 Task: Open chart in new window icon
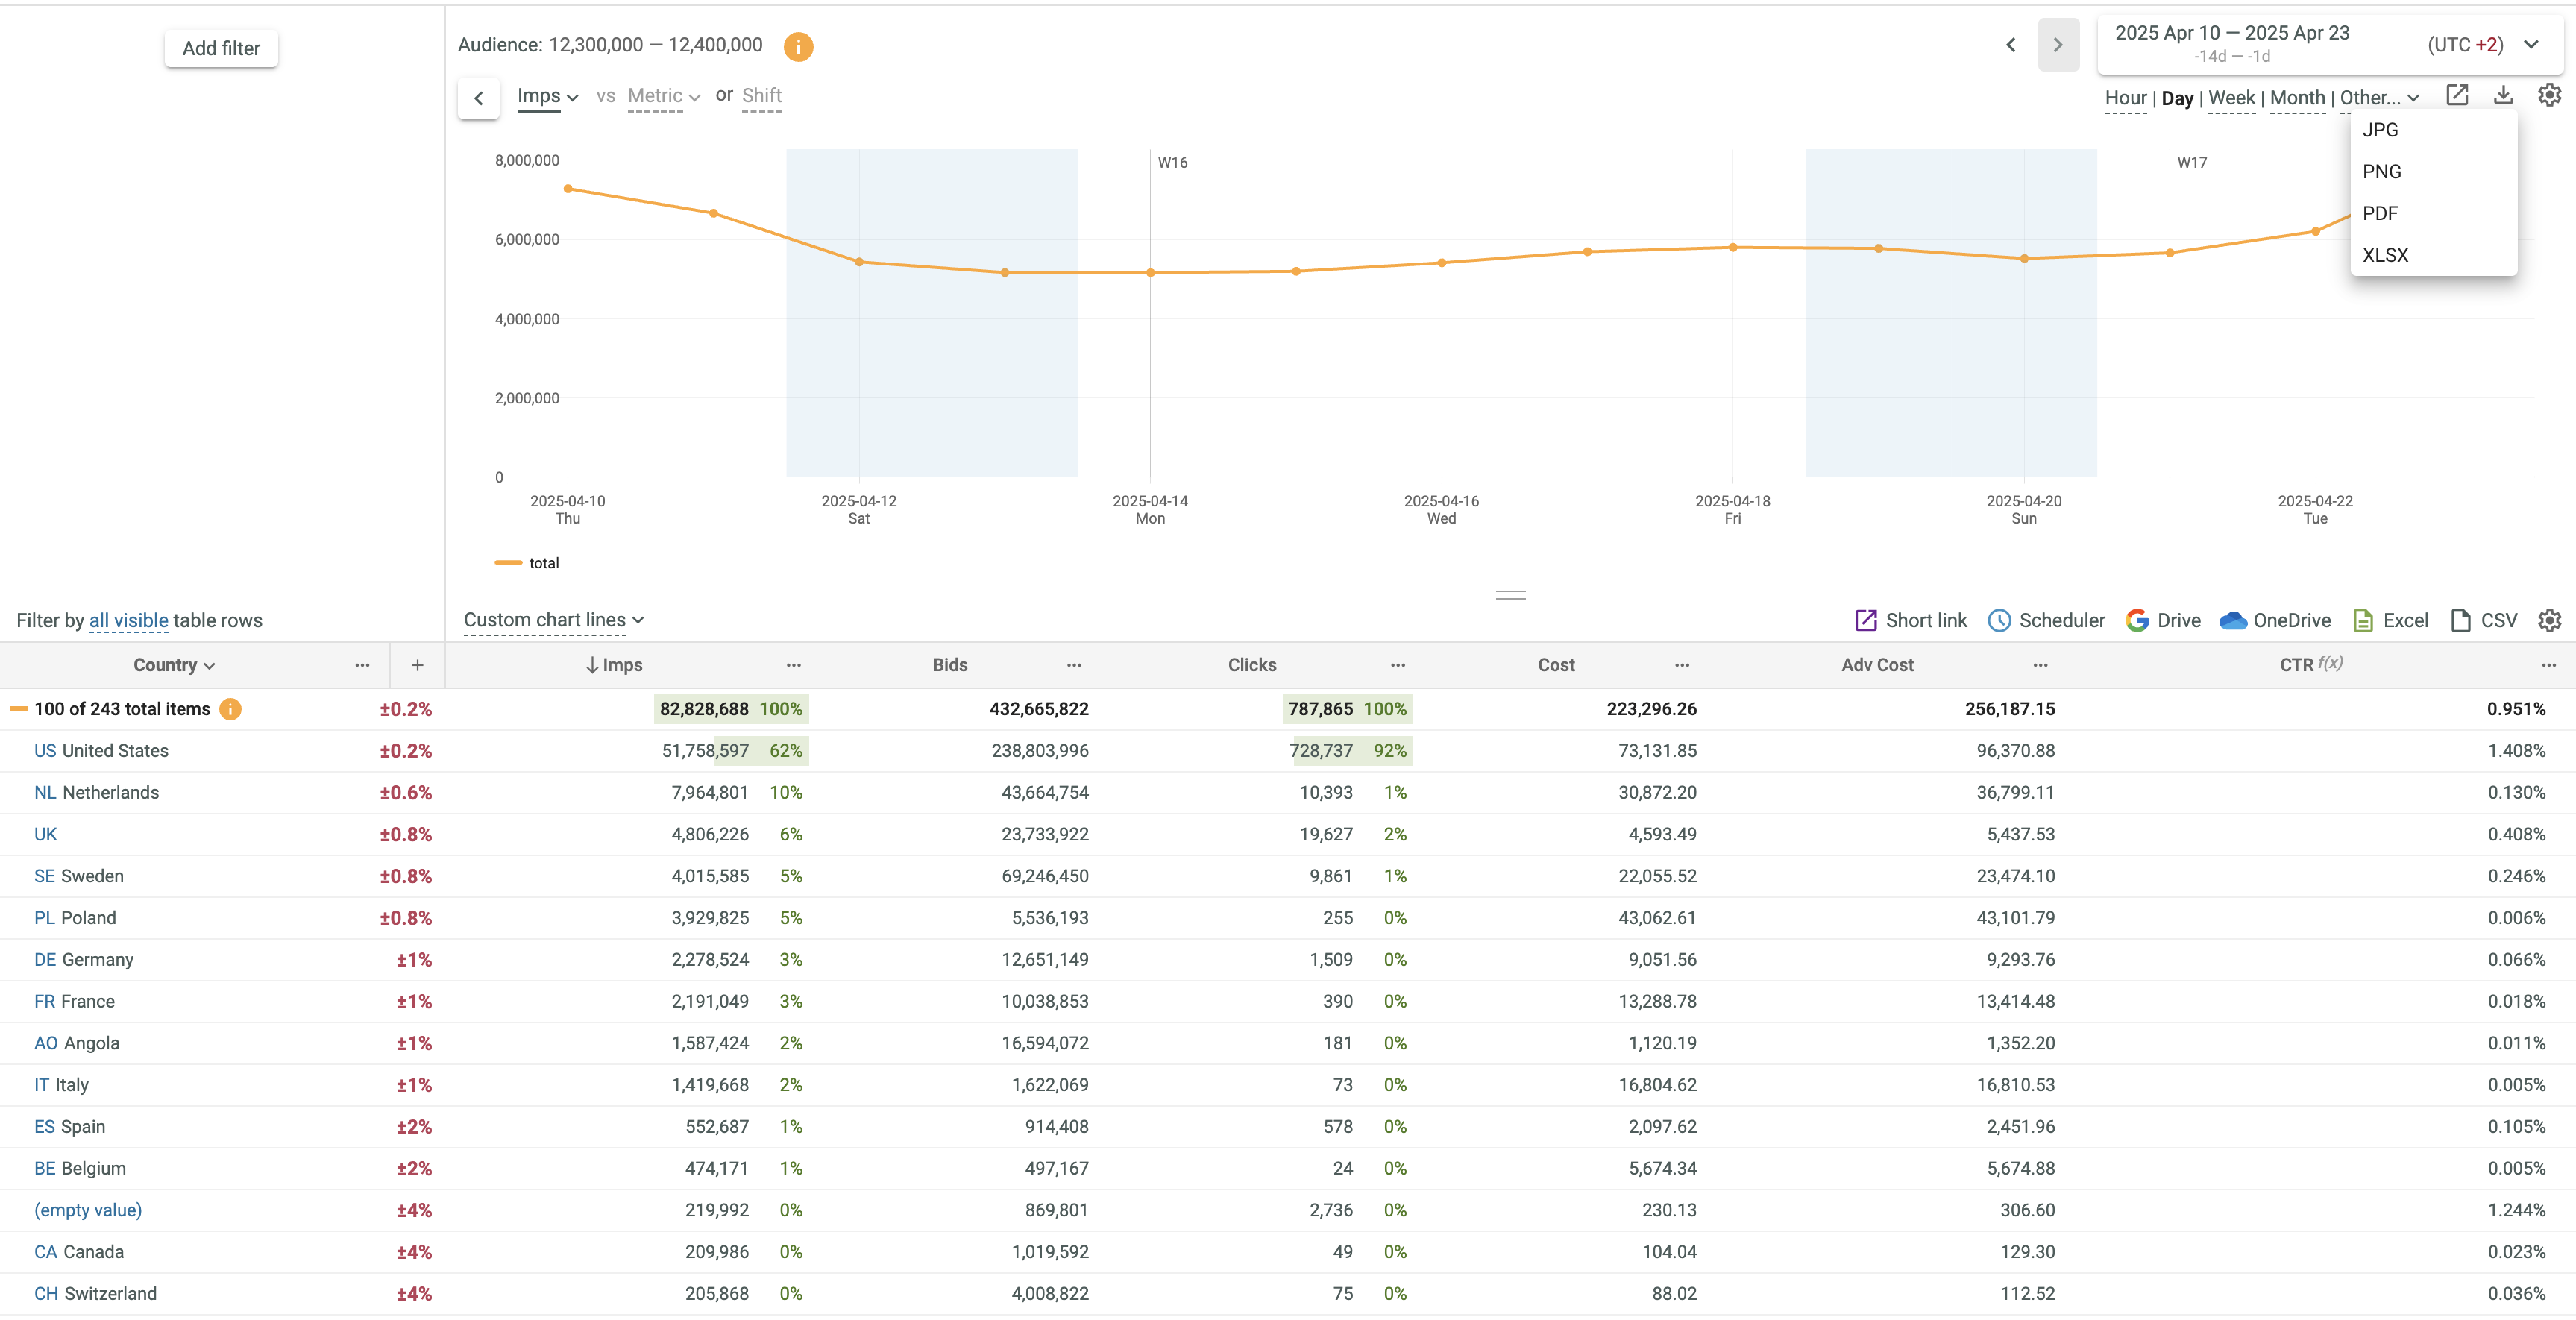(2457, 96)
